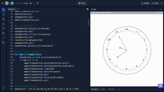Click the smalllinesturtle.right(90) line
The height and width of the screenshot is (92, 164).
[39, 69]
